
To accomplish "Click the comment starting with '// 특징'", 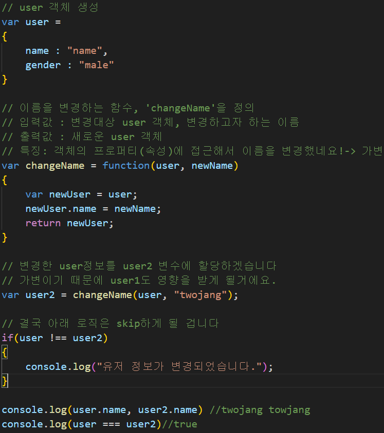I will click(x=192, y=151).
